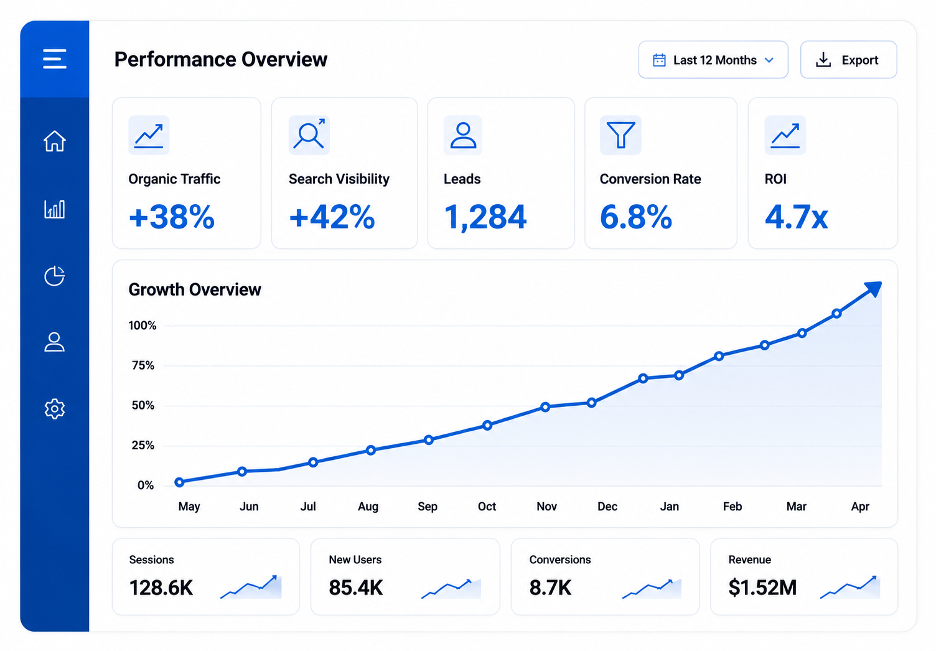Select the Oct data point on chart
The image size is (936, 651).
(487, 426)
